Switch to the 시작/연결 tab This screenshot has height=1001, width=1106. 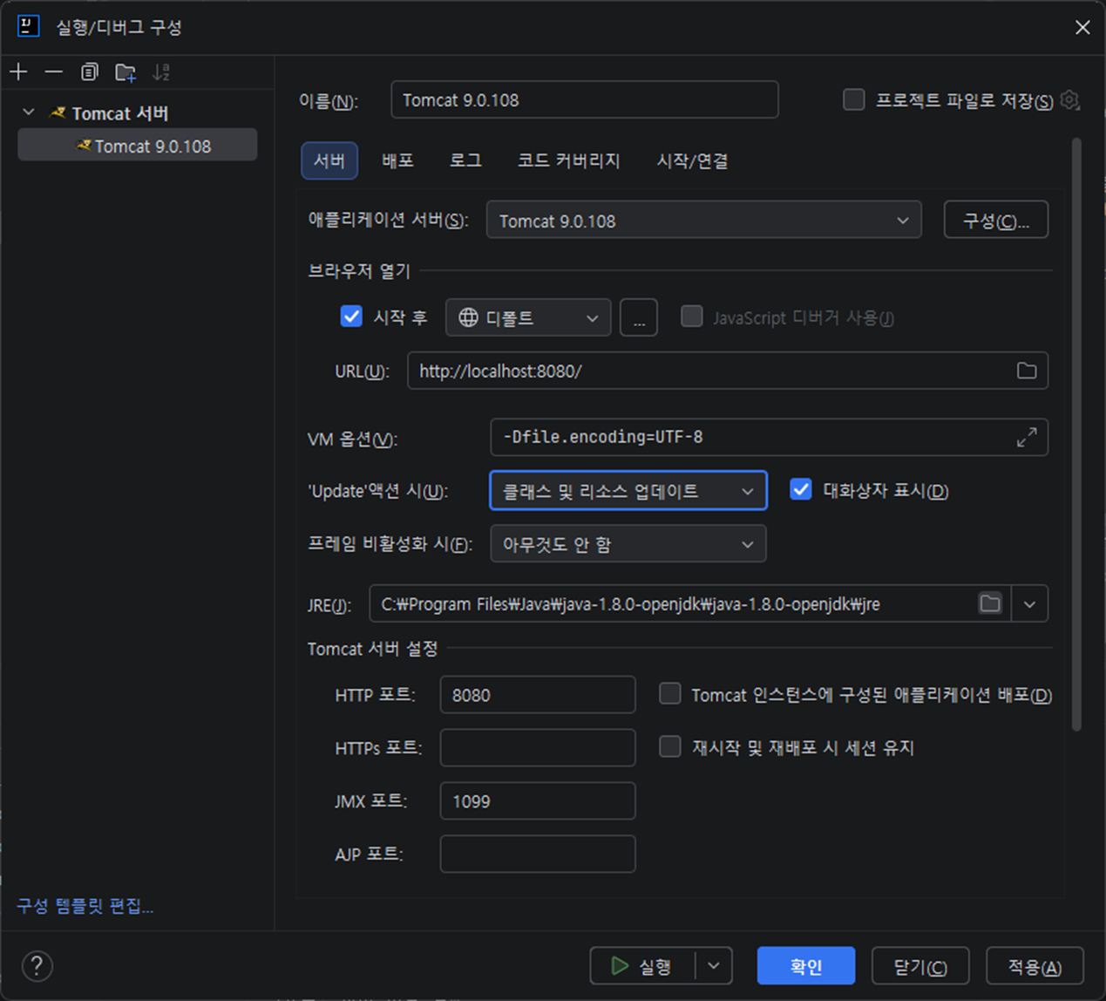coord(692,160)
